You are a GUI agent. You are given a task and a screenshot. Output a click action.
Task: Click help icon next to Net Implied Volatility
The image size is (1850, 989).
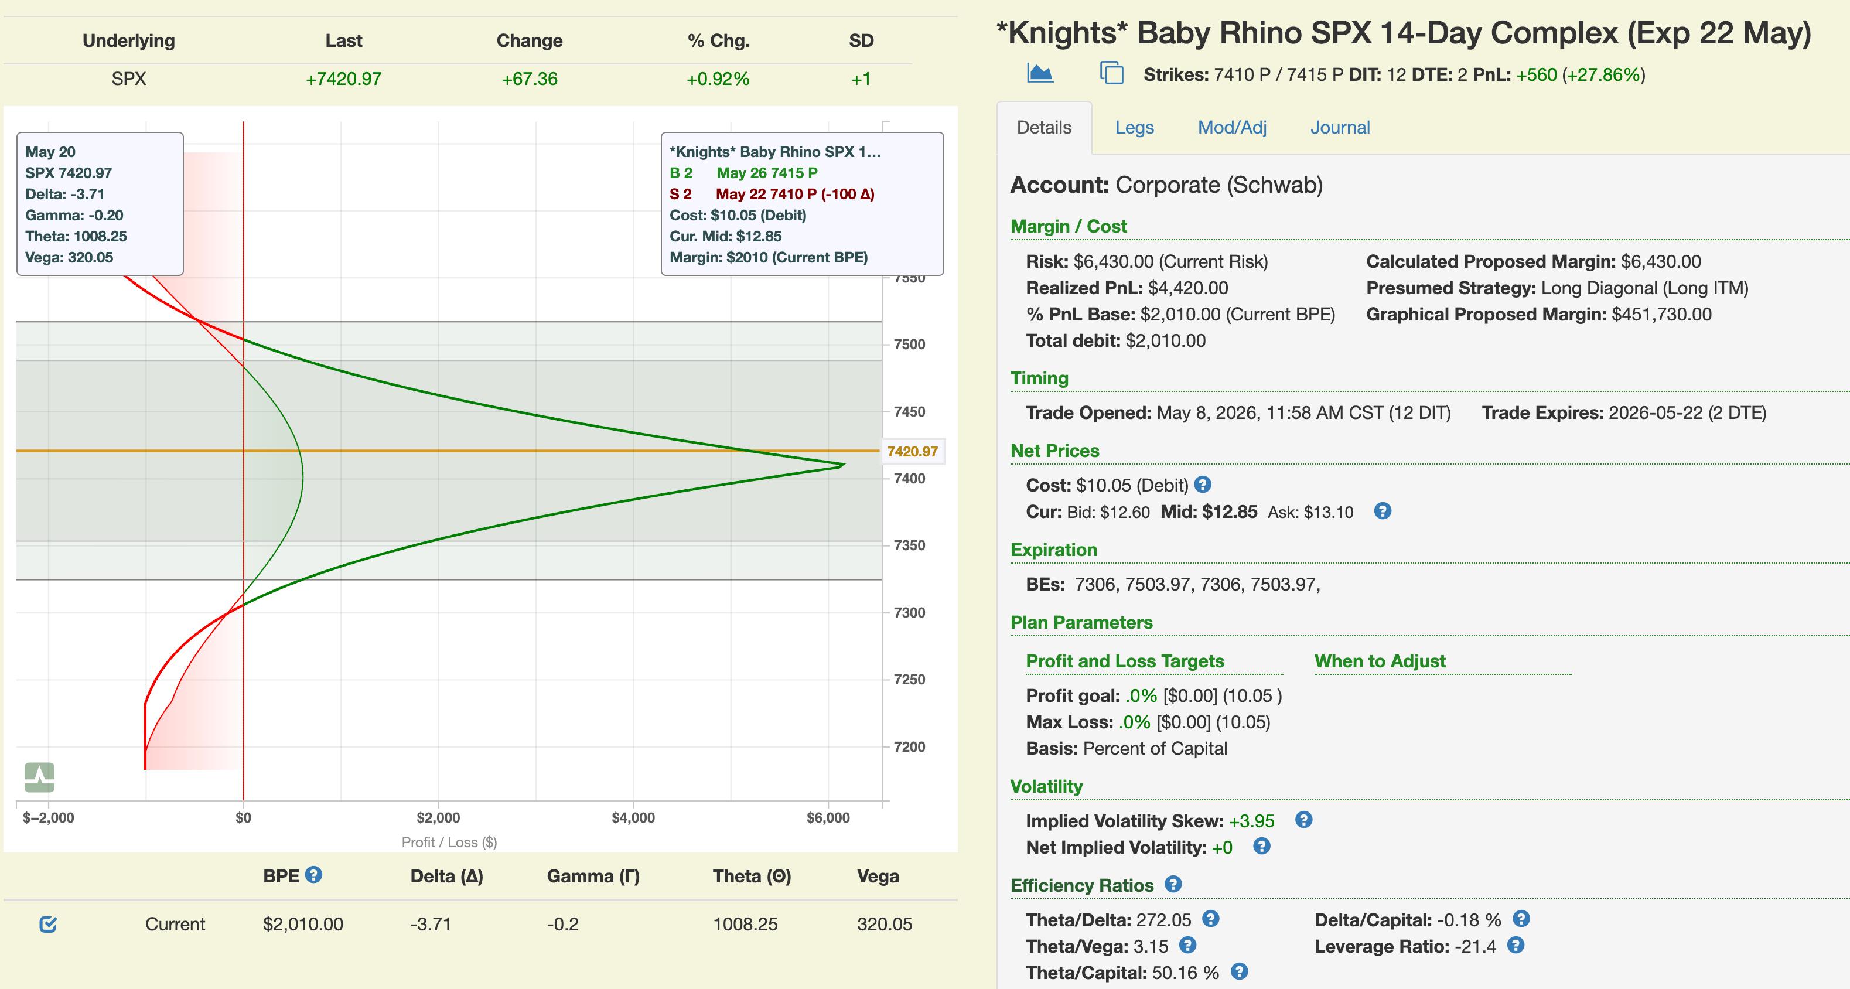(x=1262, y=846)
